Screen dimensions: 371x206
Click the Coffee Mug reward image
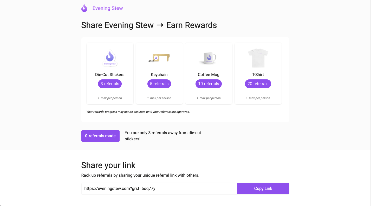click(x=209, y=58)
